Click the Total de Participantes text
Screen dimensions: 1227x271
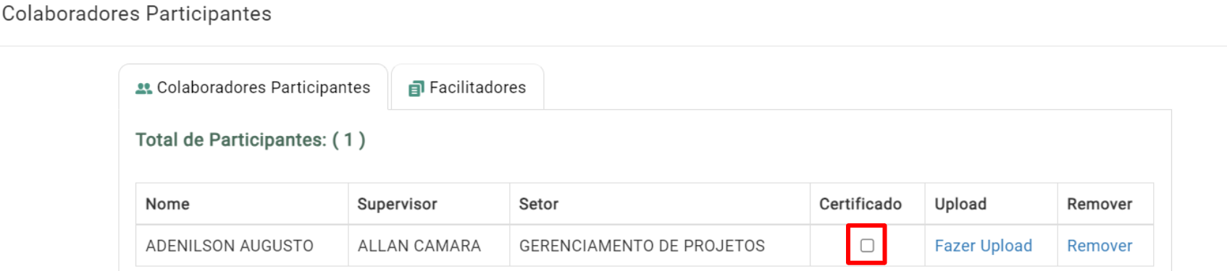point(231,139)
